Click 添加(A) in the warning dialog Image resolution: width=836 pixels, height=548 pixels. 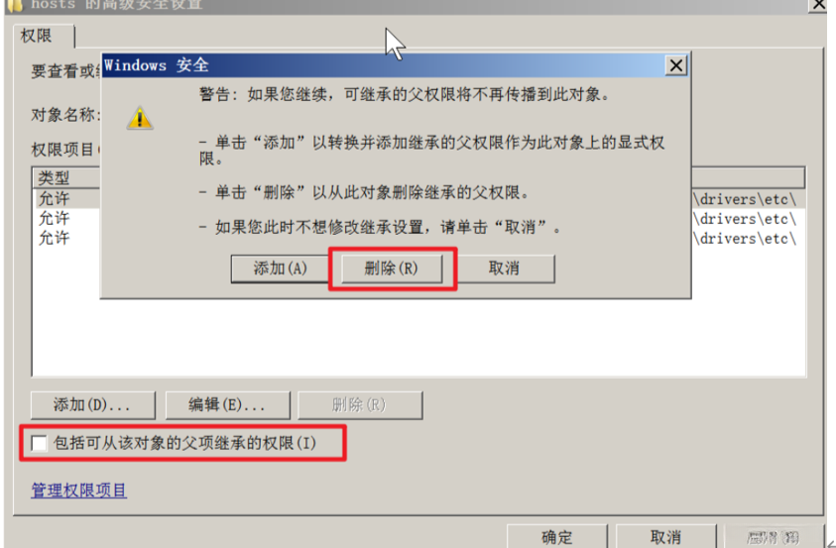point(280,268)
